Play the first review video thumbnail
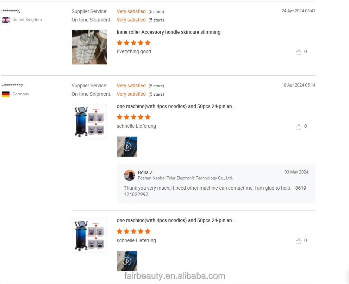The image size is (349, 284). [x=127, y=147]
